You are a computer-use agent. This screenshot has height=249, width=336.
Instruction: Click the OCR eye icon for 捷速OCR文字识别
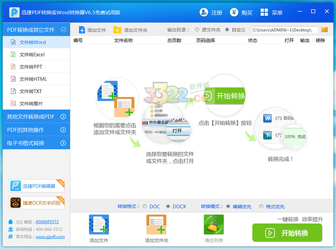coord(16,203)
